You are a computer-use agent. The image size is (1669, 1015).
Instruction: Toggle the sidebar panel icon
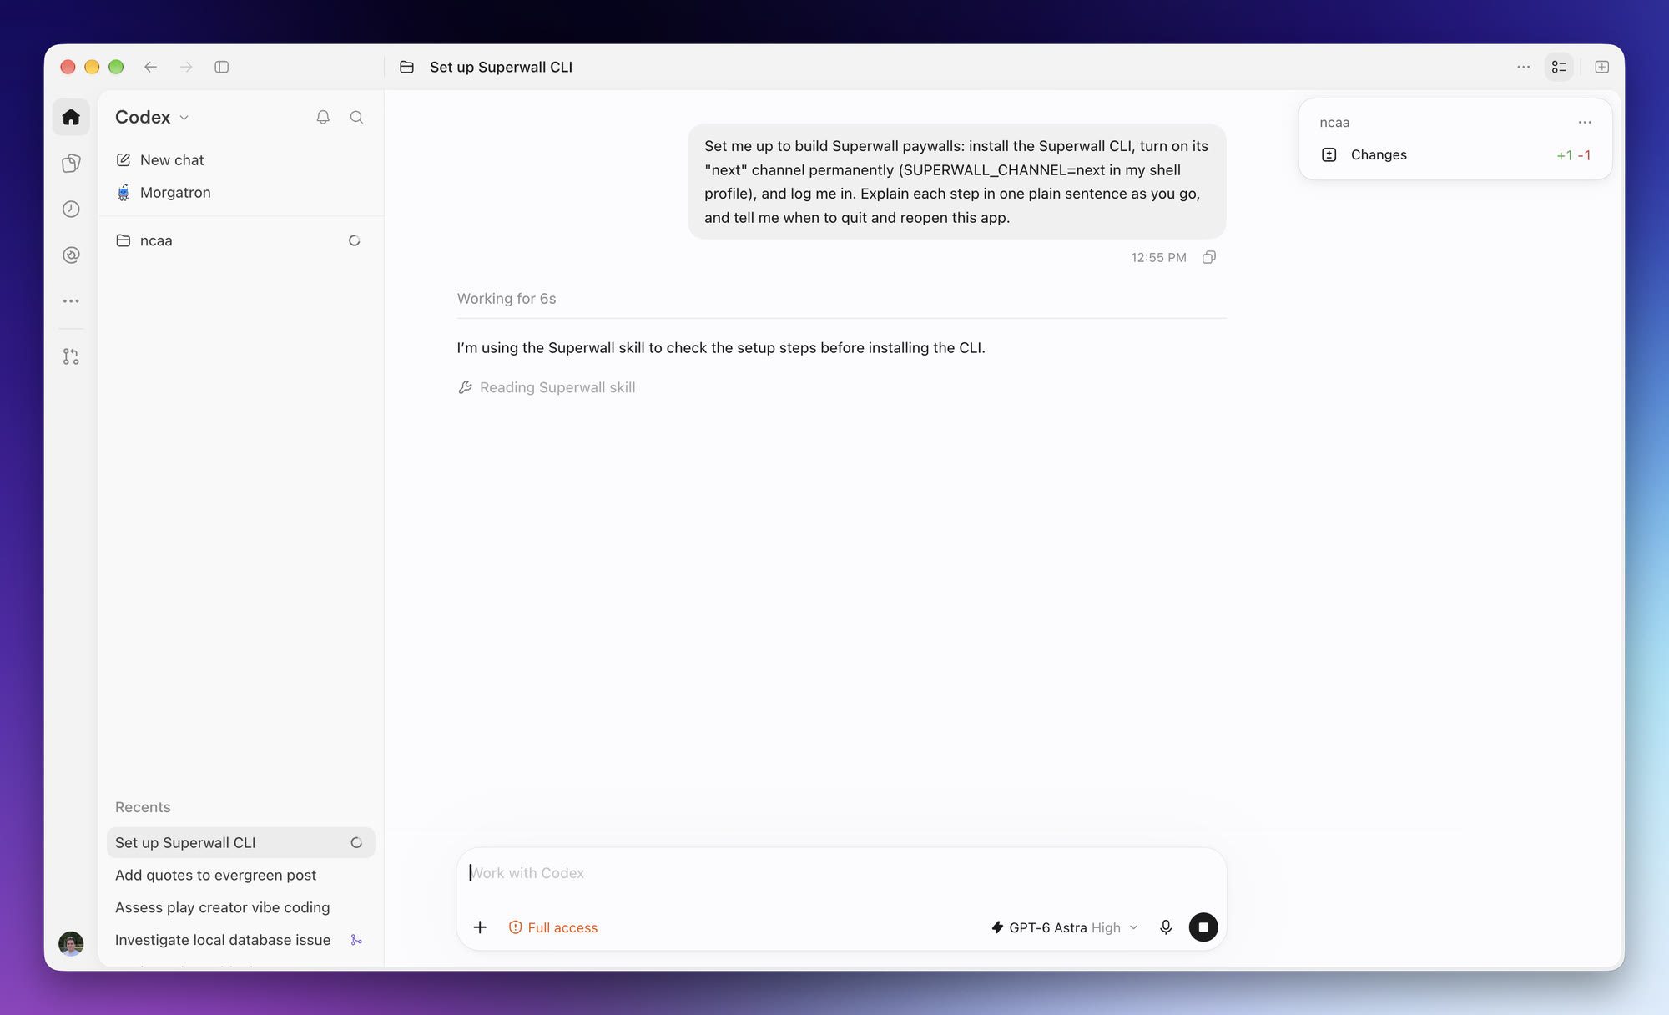click(x=221, y=67)
